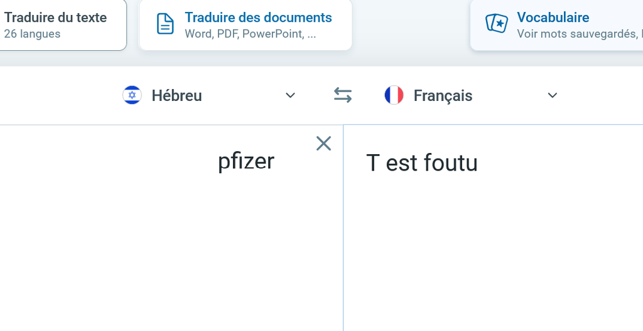Click the translated text 'T est foutu'

coord(422,163)
